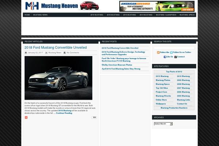Click the comments icon beside No Comments
This screenshot has width=219, height=146.
click(x=65, y=53)
